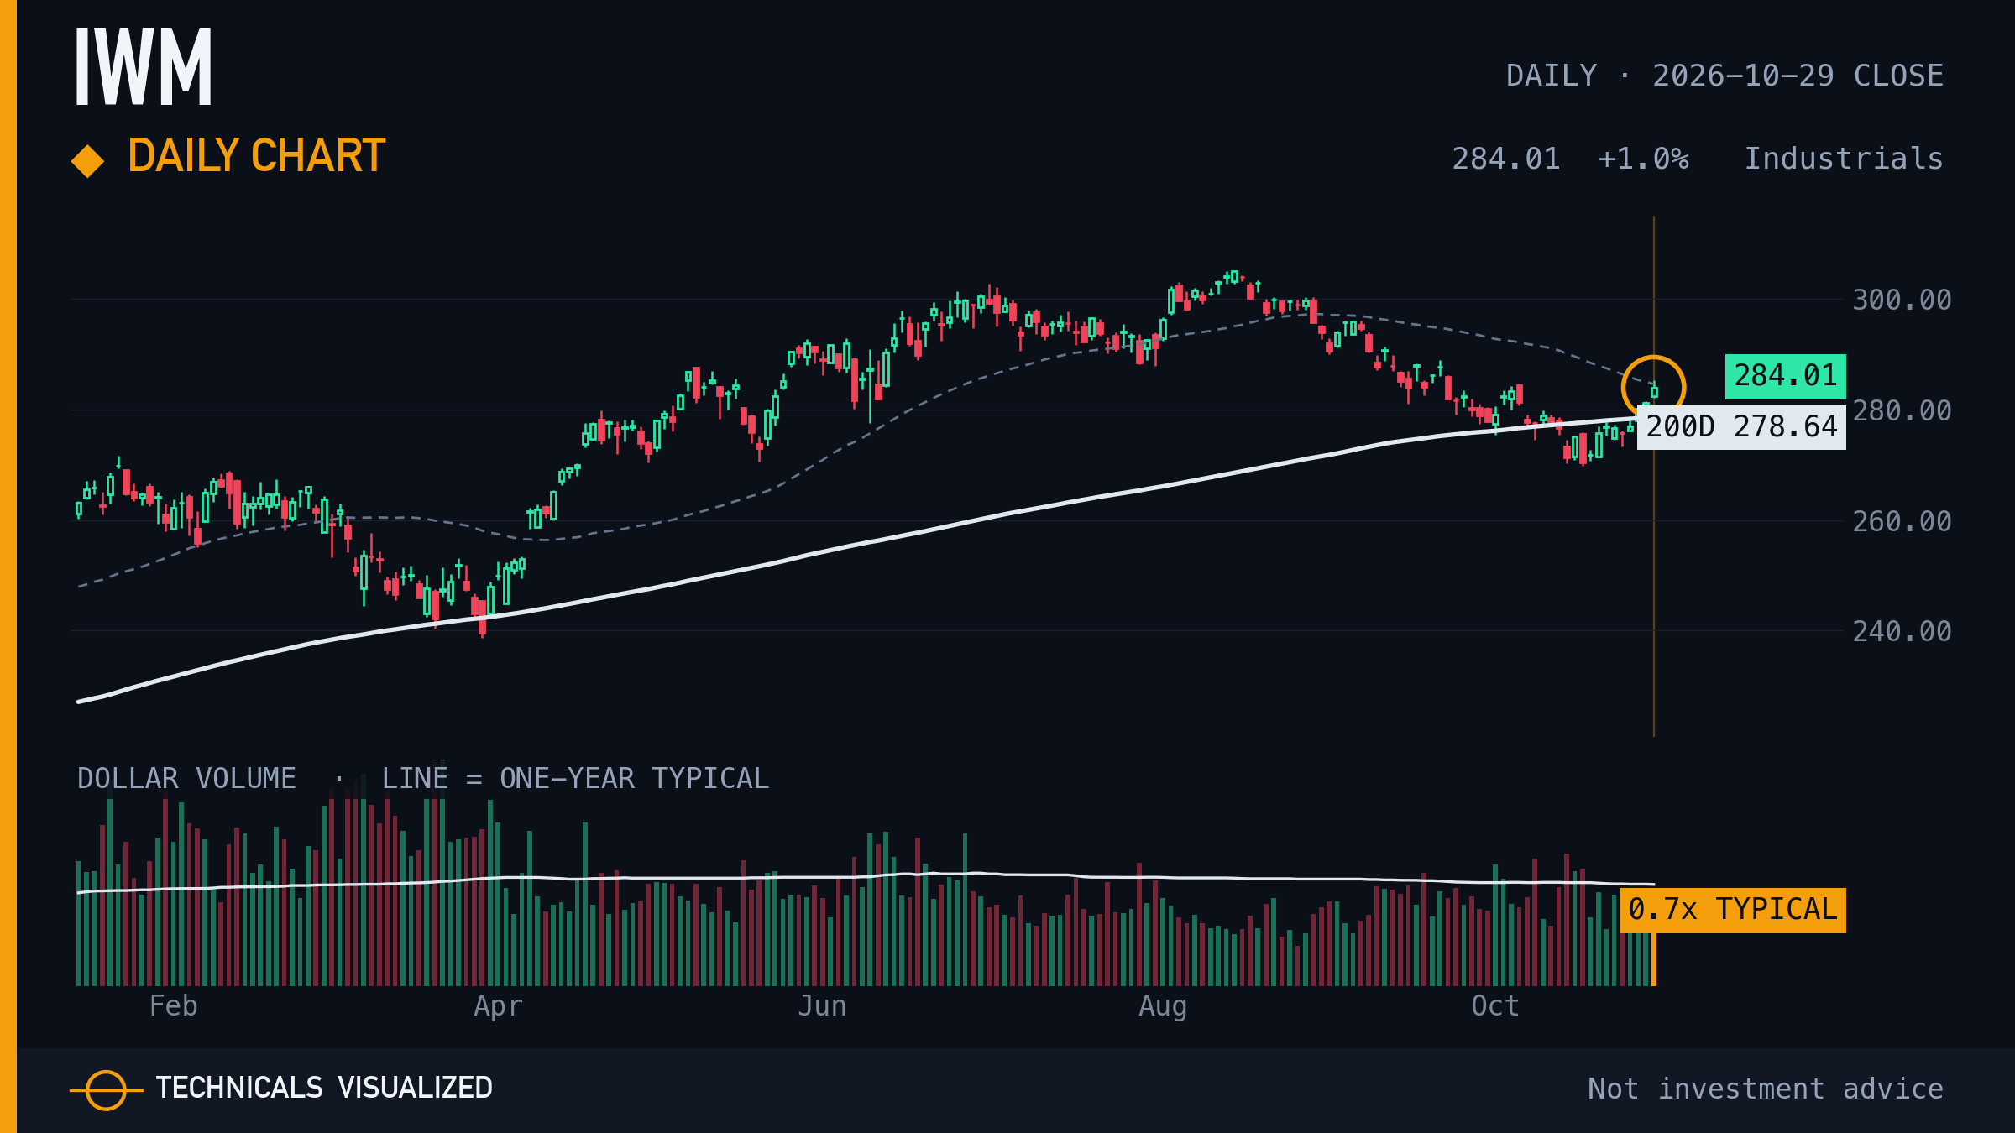Click the Jun month axis label

[822, 1005]
